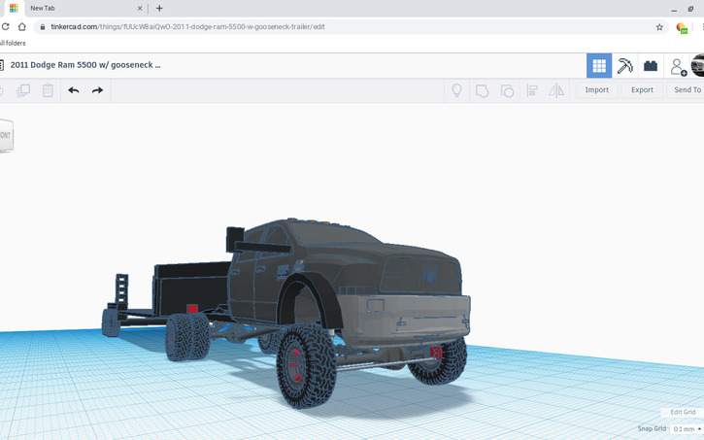
Task: Close the New Tab browser tab
Action: click(x=140, y=8)
